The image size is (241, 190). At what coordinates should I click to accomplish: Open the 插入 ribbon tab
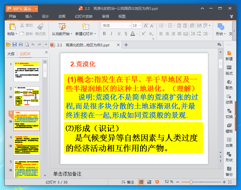[x=29, y=17]
